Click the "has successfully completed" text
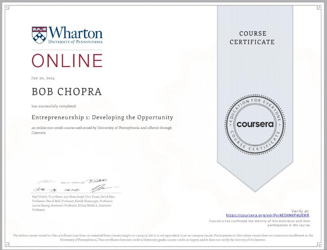The width and height of the screenshot is (327, 250). 54,106
